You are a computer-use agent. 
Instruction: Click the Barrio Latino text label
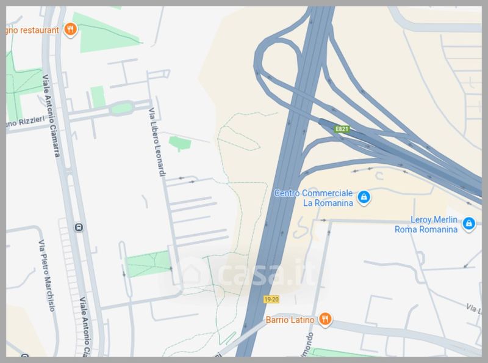(290, 320)
